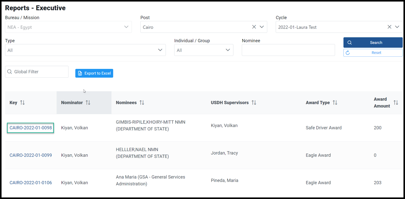
Task: Clear the Cycle field with X icon
Action: pos(390,27)
